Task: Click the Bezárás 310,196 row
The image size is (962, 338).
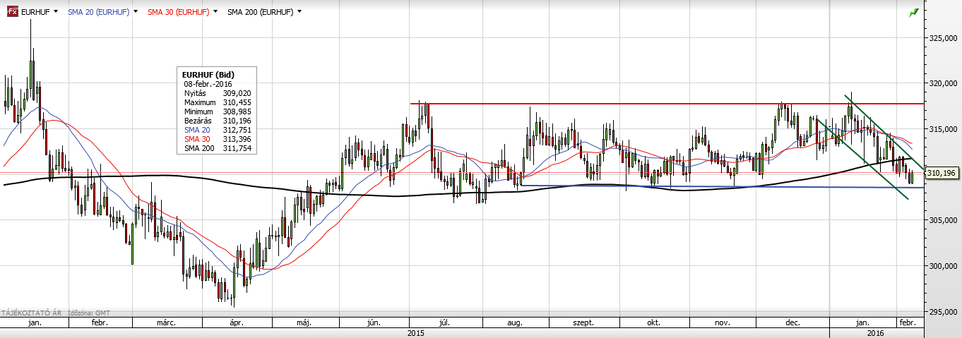Action: coord(218,121)
